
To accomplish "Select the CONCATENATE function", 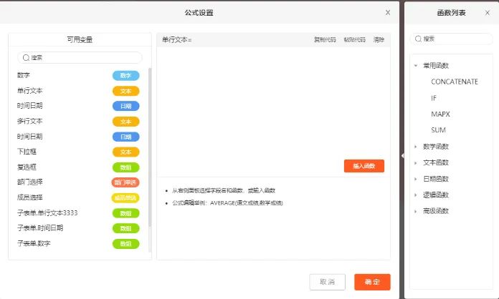I will coord(455,82).
